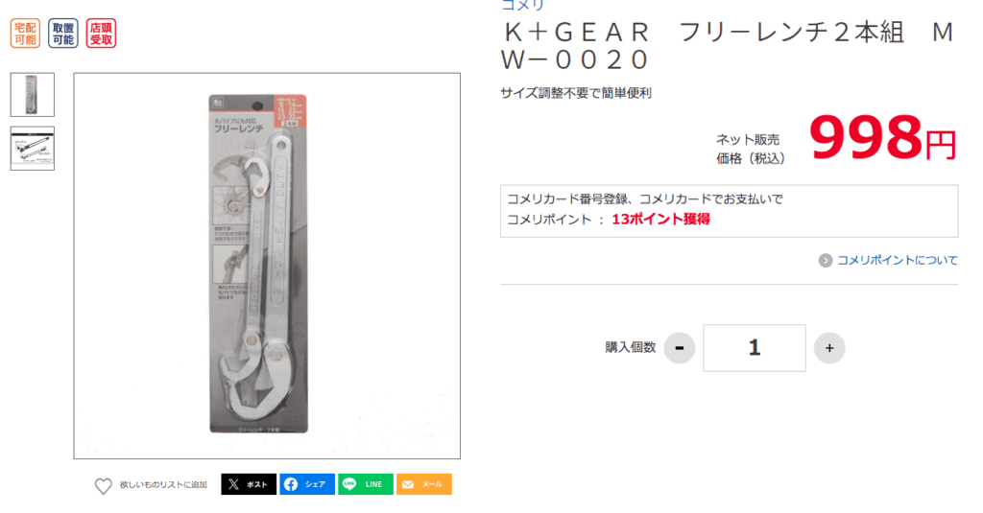The width and height of the screenshot is (983, 513).
Task: Increase purchase quantity with plus button
Action: [829, 348]
